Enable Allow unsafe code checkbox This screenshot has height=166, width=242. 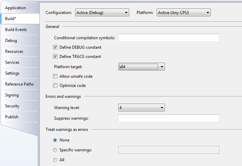55,76
